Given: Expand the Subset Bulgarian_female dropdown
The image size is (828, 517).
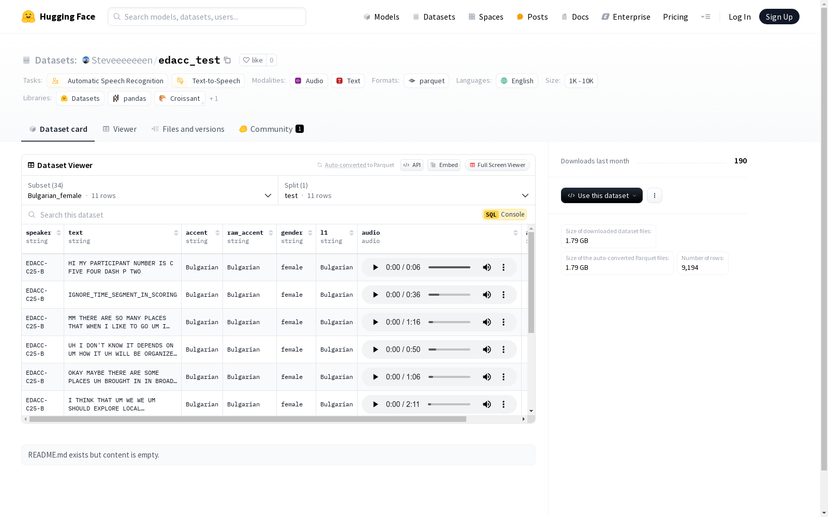Looking at the screenshot, I should [x=150, y=190].
